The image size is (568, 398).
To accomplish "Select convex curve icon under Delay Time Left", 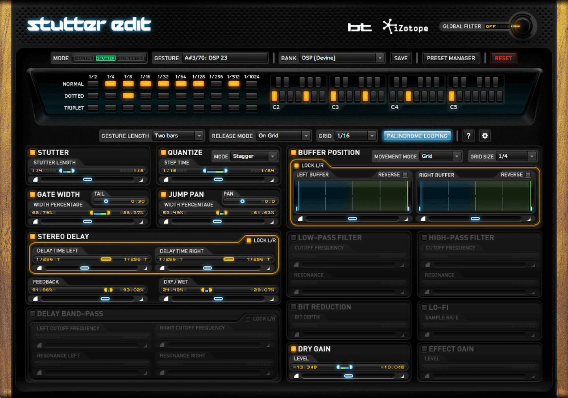I will click(x=39, y=268).
